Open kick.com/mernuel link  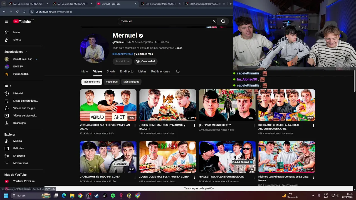click(x=123, y=54)
